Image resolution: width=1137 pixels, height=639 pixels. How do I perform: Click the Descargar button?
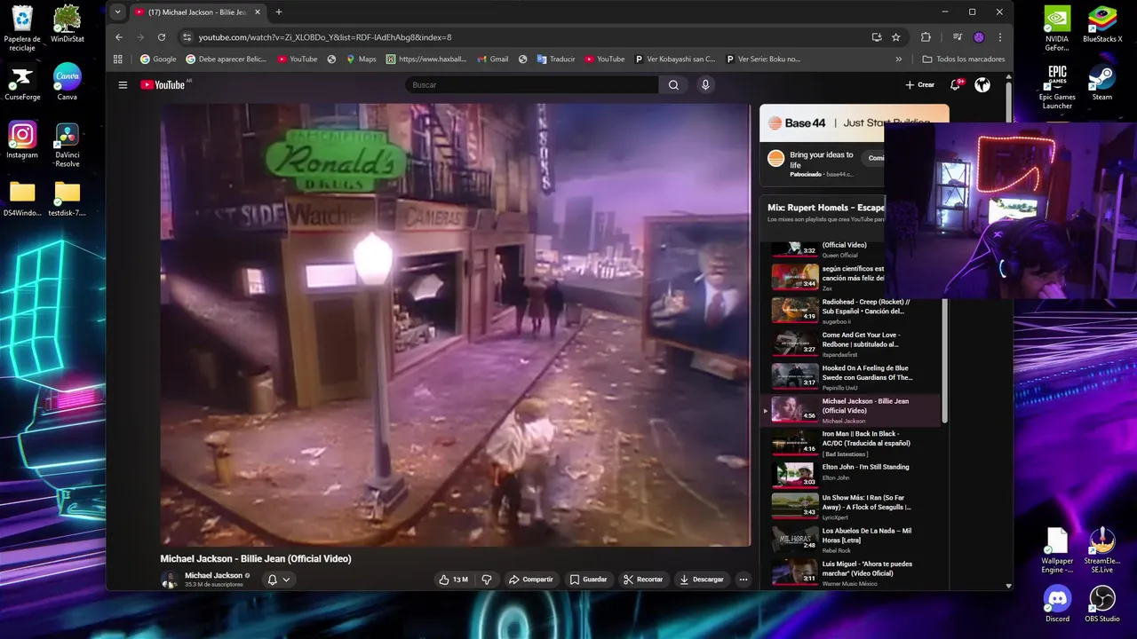pos(701,580)
